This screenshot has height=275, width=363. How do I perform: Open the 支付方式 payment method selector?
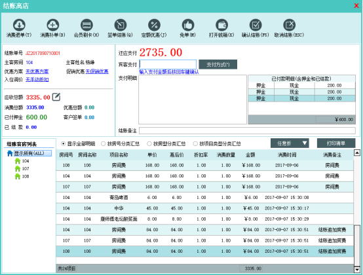(218, 65)
